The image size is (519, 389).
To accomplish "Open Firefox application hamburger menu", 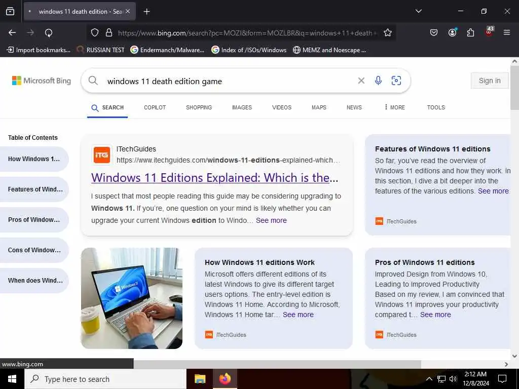I will click(507, 32).
